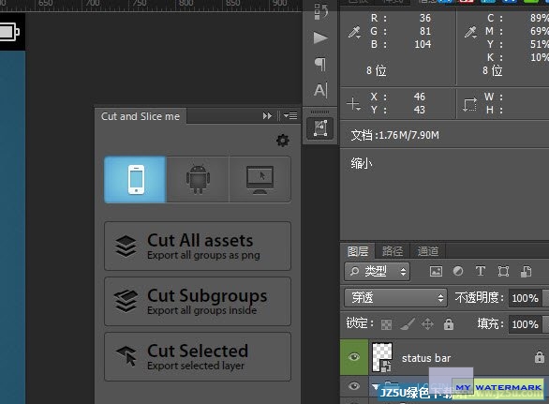Click the width height transform icon
The height and width of the screenshot is (404, 549).
click(469, 104)
